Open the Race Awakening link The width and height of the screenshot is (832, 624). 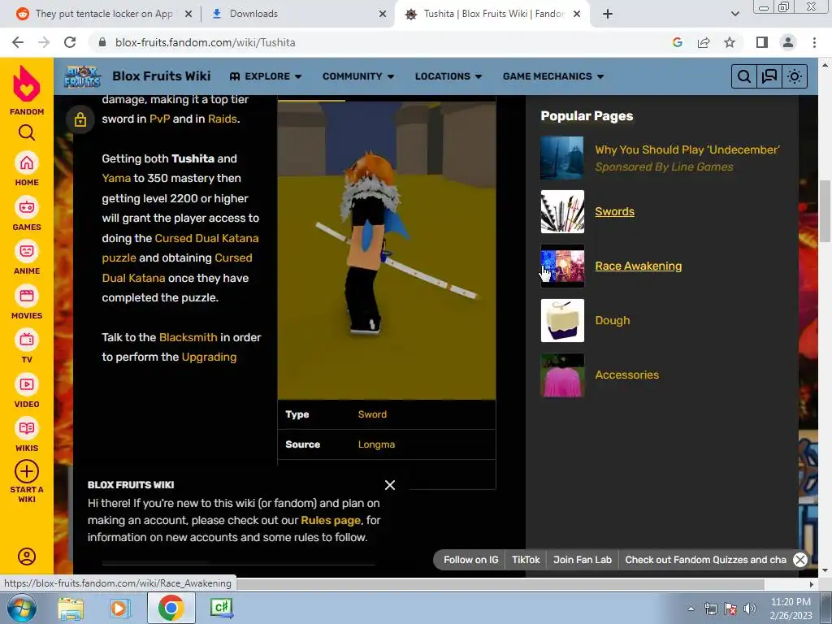(639, 266)
